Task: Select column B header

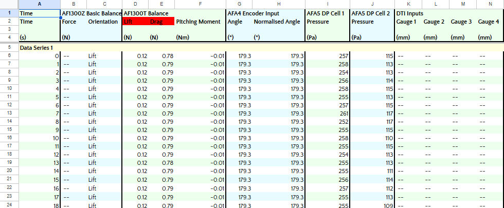Action: pyautogui.click(x=74, y=4)
